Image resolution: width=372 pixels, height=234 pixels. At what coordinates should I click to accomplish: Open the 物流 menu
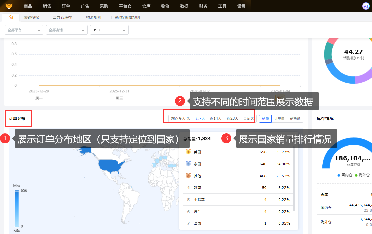coord(166,6)
